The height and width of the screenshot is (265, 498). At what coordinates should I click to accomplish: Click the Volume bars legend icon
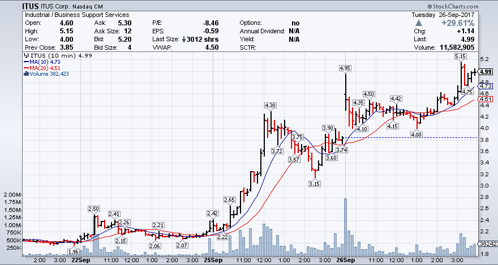click(x=25, y=73)
